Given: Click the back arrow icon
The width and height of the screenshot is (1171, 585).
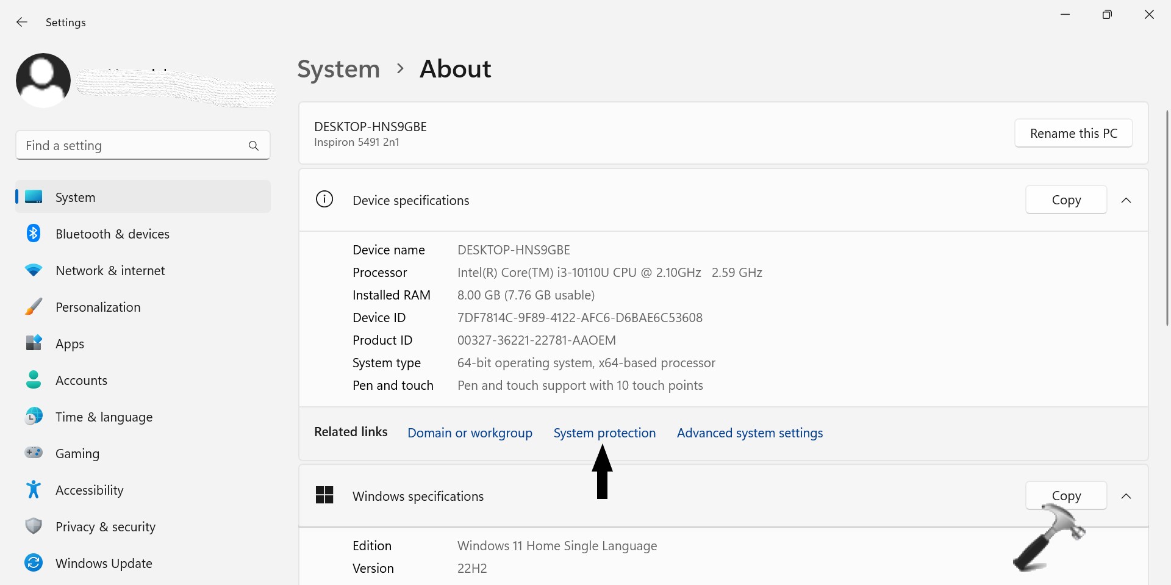Looking at the screenshot, I should coord(22,23).
